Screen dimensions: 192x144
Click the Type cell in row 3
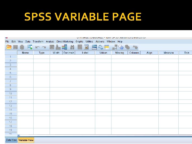click(x=42, y=65)
